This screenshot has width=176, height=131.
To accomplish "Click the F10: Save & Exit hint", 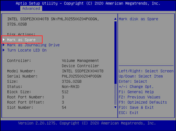I will pyautogui.click(x=136, y=107).
